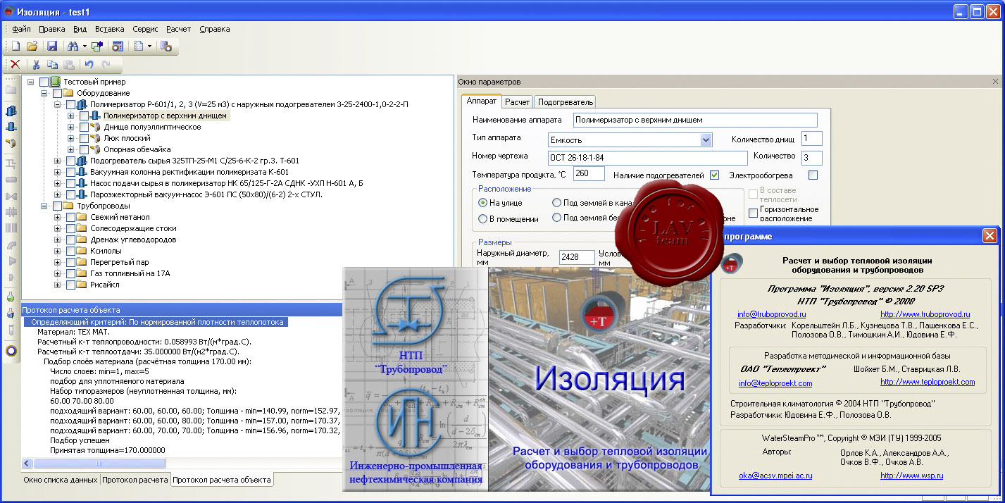Screen dimensions: 1005x503
Task: Click the binoculars search icon
Action: click(73, 46)
